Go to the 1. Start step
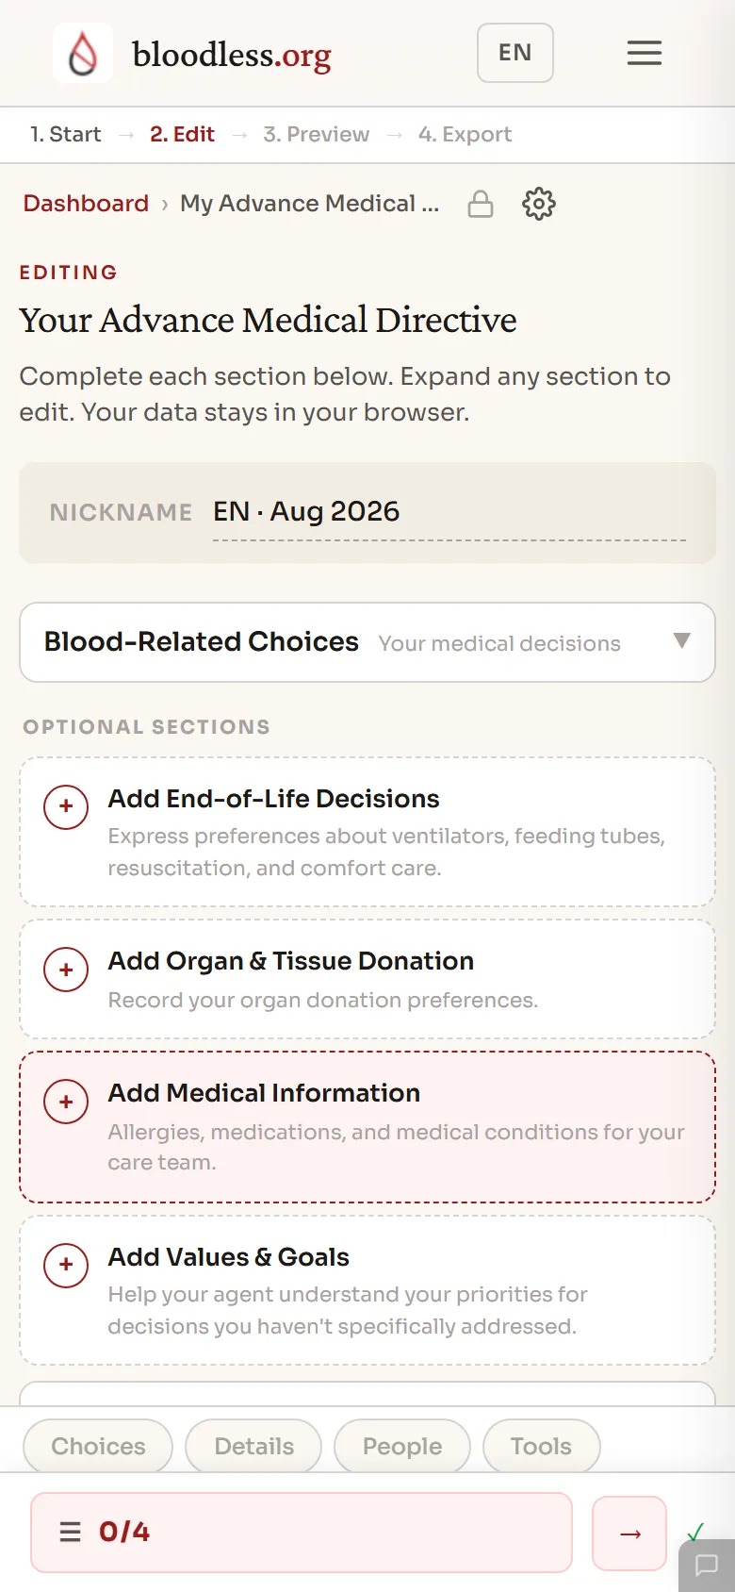735x1592 pixels. coord(65,135)
